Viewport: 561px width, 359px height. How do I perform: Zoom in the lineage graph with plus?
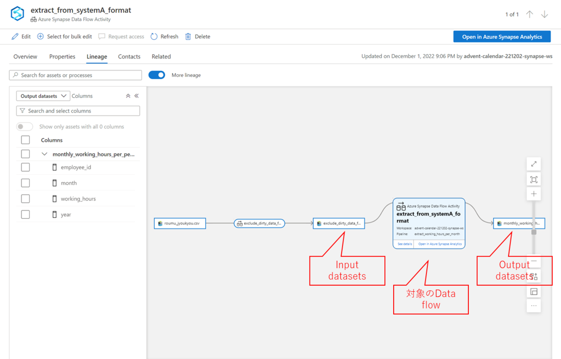point(534,194)
